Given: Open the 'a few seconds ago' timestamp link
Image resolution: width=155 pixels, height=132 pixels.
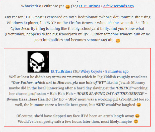Looking at the screenshot, I should click(118, 6).
